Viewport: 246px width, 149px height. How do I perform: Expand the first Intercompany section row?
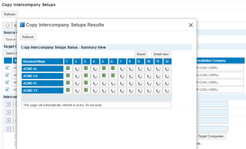point(8,104)
